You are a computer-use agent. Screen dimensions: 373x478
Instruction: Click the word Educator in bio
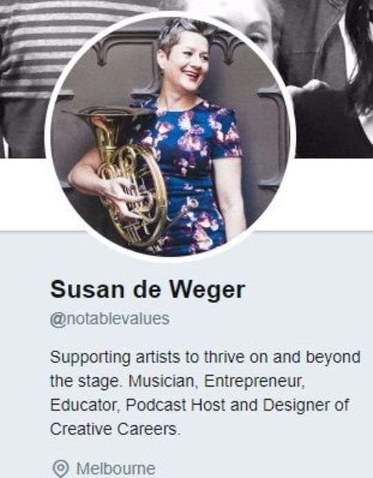click(x=84, y=405)
